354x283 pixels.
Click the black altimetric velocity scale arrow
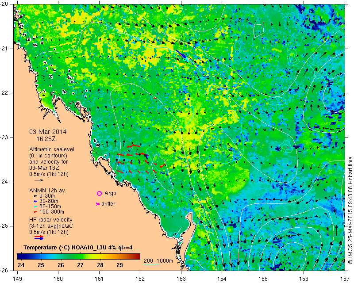[39, 180]
